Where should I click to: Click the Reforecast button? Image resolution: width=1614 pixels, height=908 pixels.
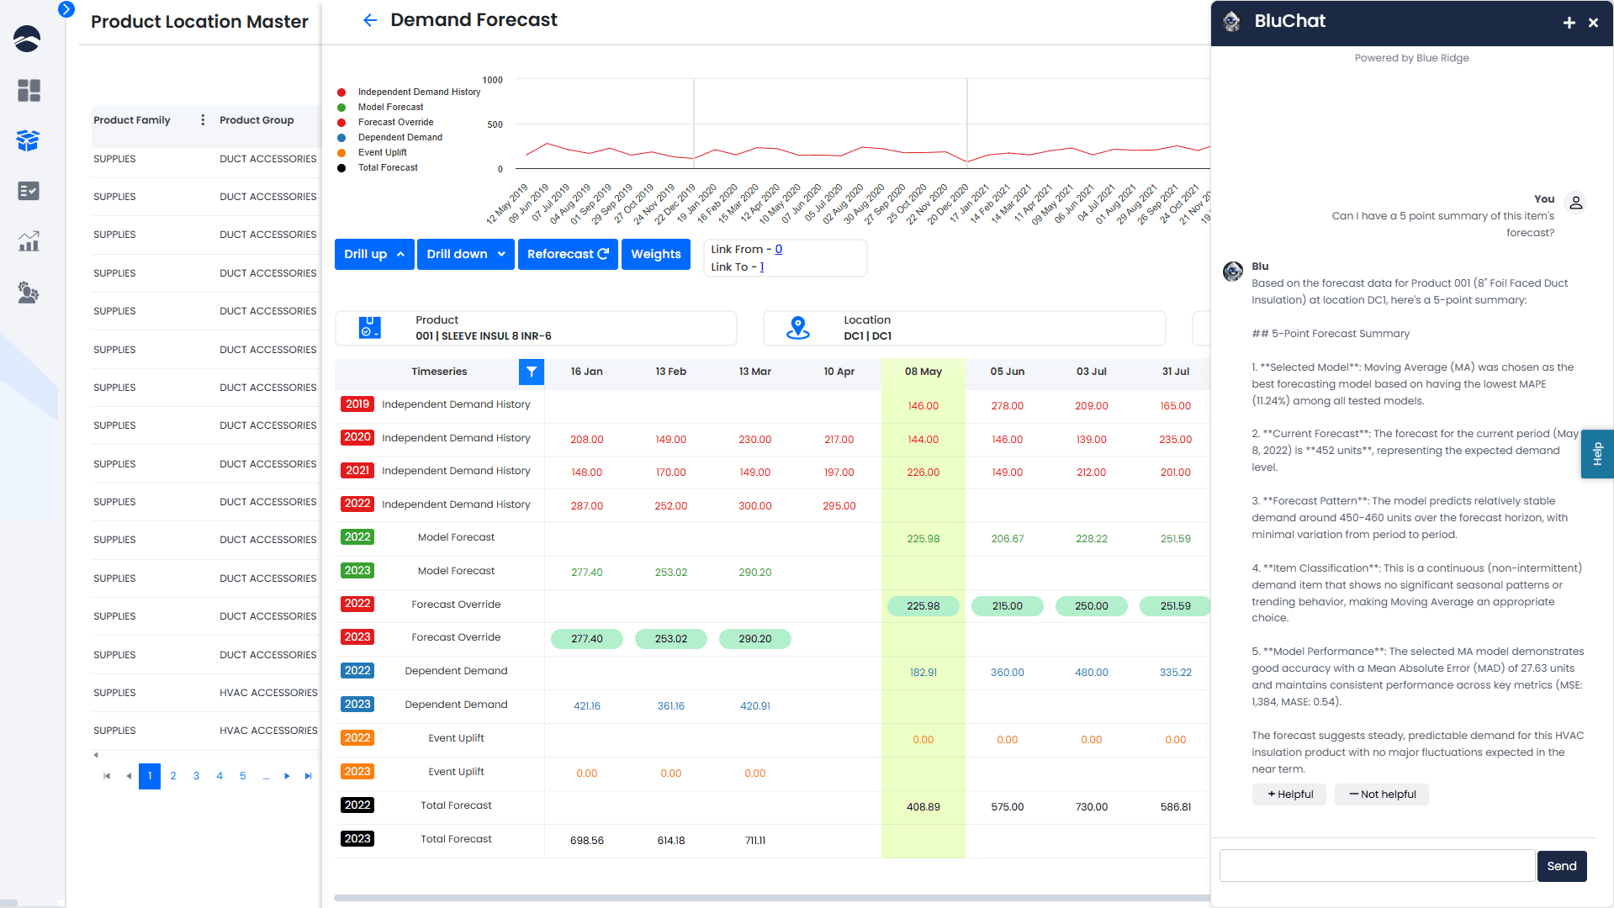568,255
